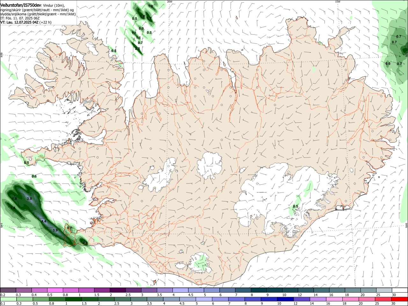
Task: Click the 0.9 precipitation value at top
Action: click(141, 28)
